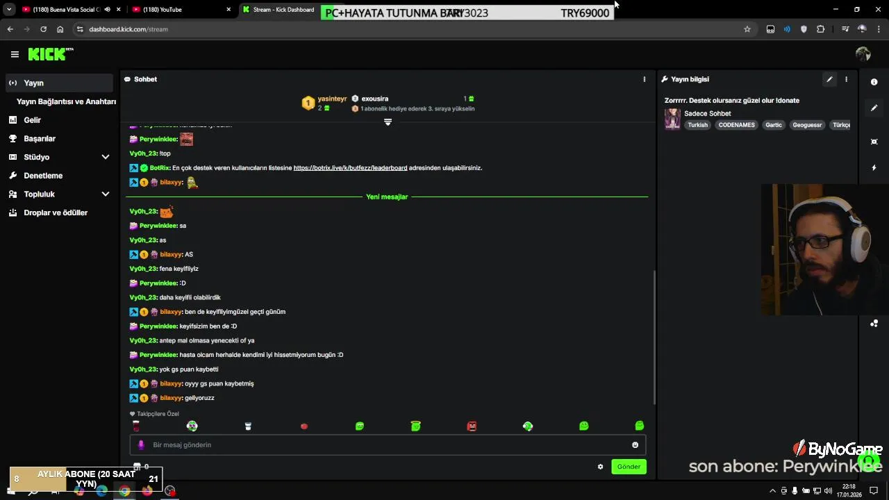Screen dimensions: 889x500
Task: Open the taskbar clock showing 22:18
Action: coord(849,491)
